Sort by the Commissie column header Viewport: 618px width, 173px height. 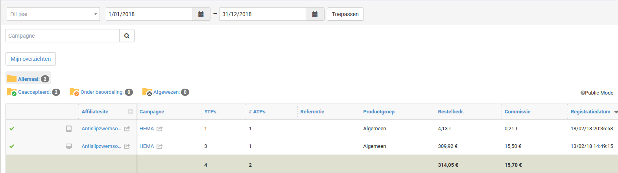click(517, 112)
